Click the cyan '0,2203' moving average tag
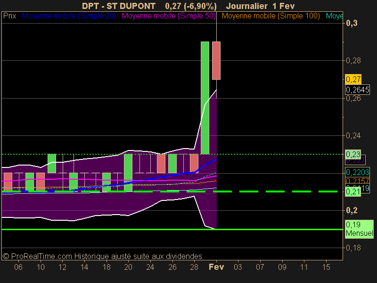 (357, 172)
